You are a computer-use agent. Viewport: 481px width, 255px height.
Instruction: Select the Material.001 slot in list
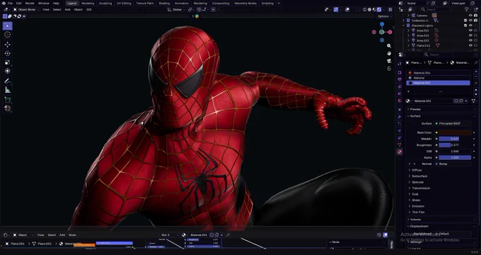tap(438, 83)
